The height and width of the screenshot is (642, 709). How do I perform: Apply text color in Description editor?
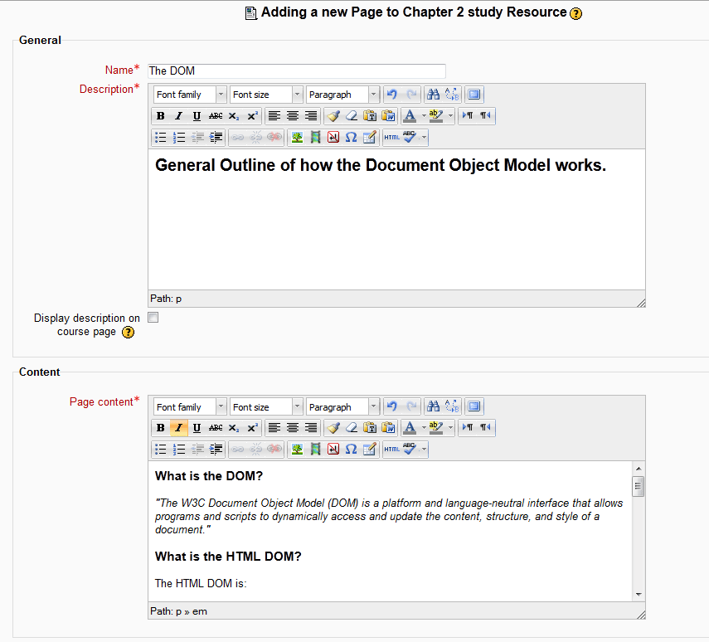click(x=410, y=116)
